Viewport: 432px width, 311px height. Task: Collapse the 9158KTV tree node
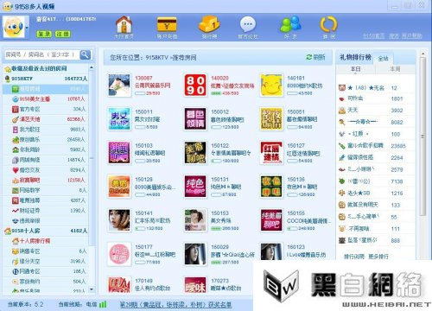8,79
